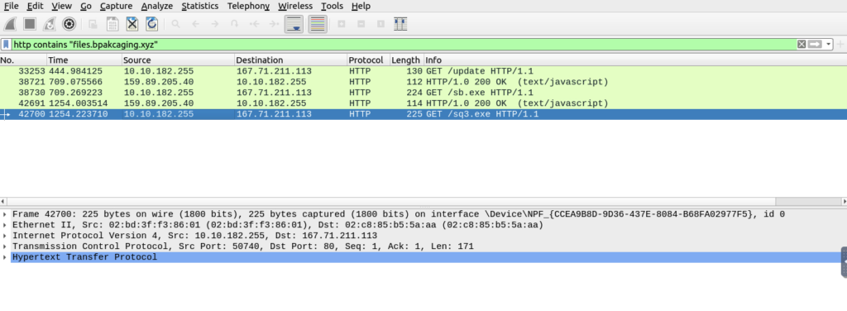Screen dimensions: 847x311
Task: Expand Transmission Control Protocol section
Action: (x=5, y=246)
